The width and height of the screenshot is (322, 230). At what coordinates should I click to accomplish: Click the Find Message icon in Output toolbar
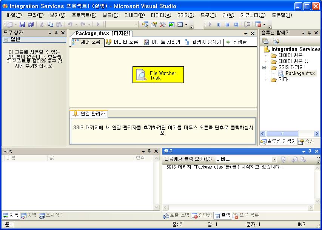click(283, 159)
